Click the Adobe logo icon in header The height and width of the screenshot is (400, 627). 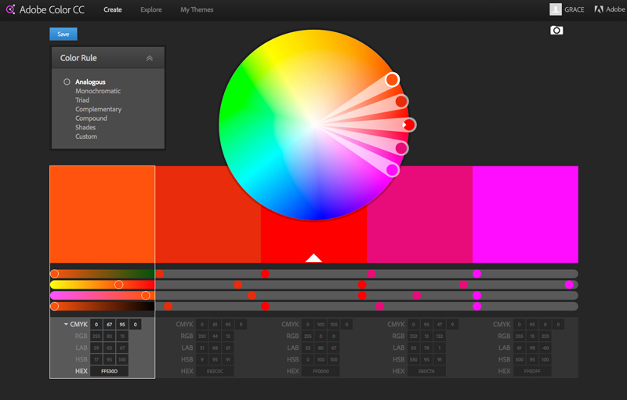tap(599, 9)
